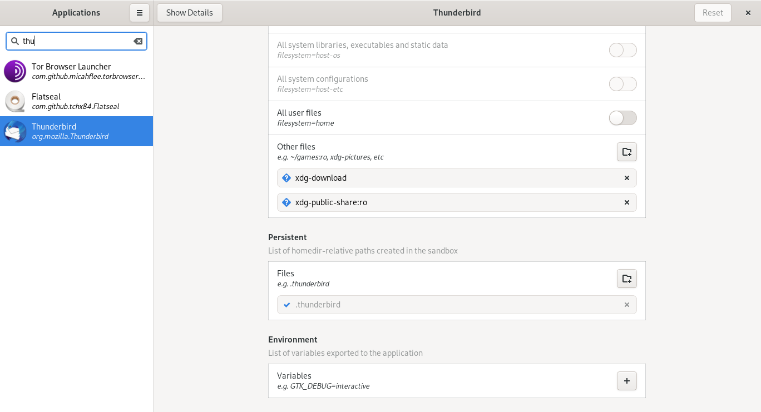
Task: Click the .thunderbird path field
Action: click(x=457, y=305)
